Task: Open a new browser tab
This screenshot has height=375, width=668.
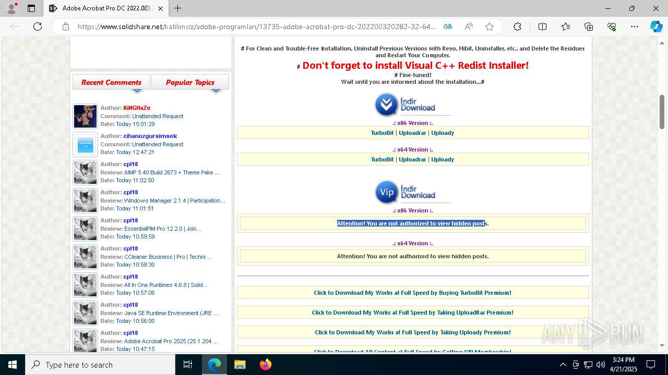Action: (x=177, y=8)
